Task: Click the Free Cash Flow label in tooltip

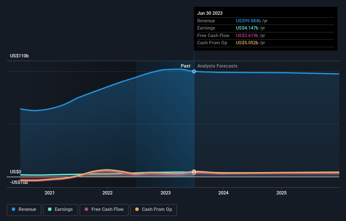Action: coord(213,35)
